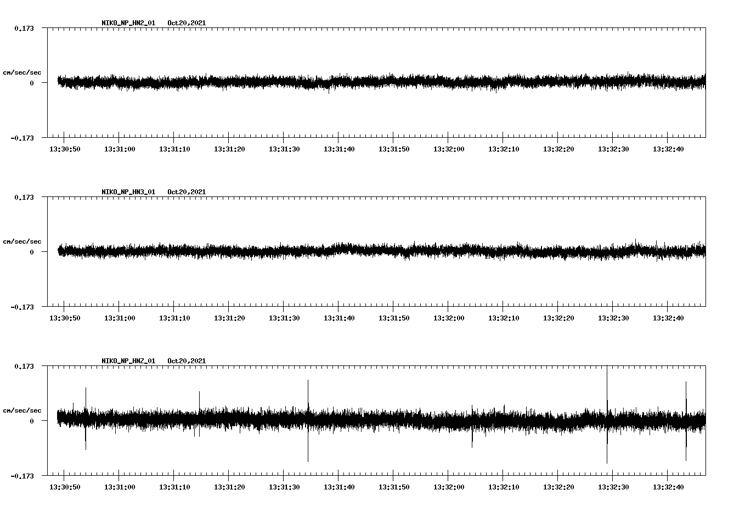Image resolution: width=745 pixels, height=507 pixels.
Task: Click the 13:31:50 time label under HNZ plot
Action: tap(394, 487)
